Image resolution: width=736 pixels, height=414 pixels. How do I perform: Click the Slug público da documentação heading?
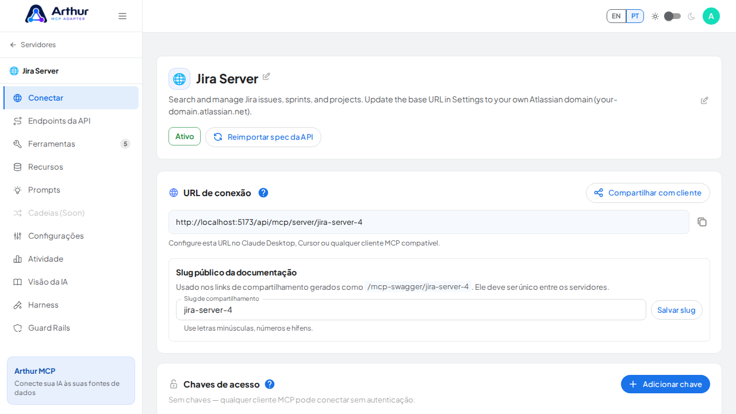pos(236,273)
